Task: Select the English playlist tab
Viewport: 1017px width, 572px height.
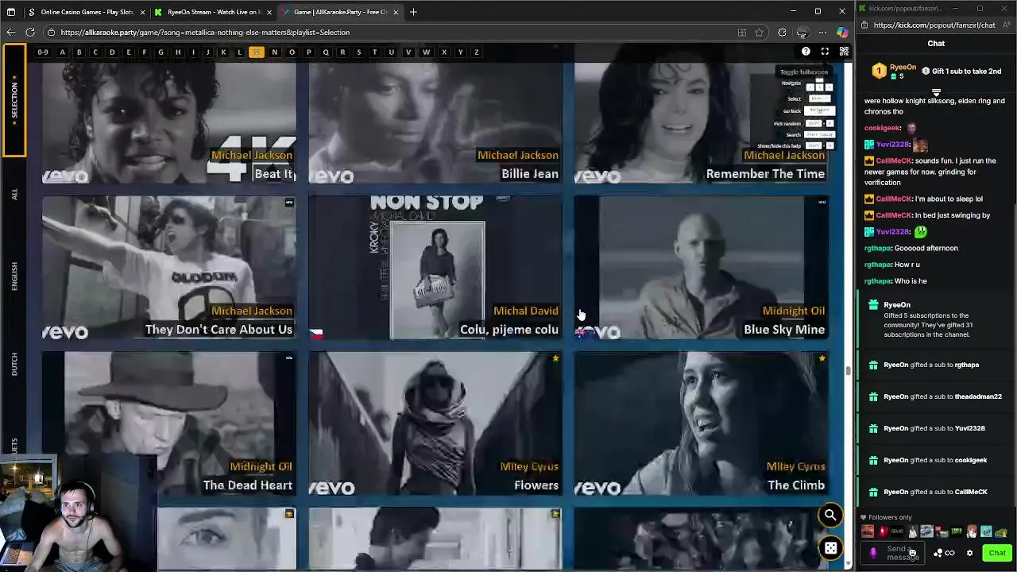Action: coord(14,276)
